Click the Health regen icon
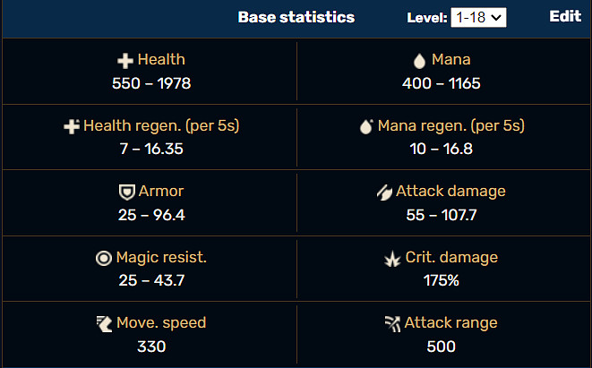Viewport: 592px width, 368px height. click(x=72, y=127)
